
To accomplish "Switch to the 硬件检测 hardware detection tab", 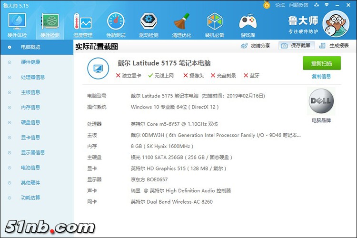I will 50,25.
